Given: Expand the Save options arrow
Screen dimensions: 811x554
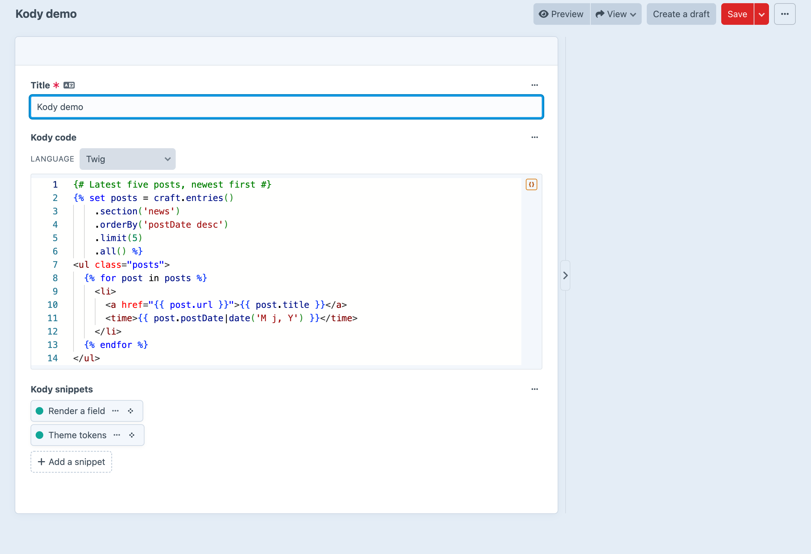Looking at the screenshot, I should (x=761, y=14).
